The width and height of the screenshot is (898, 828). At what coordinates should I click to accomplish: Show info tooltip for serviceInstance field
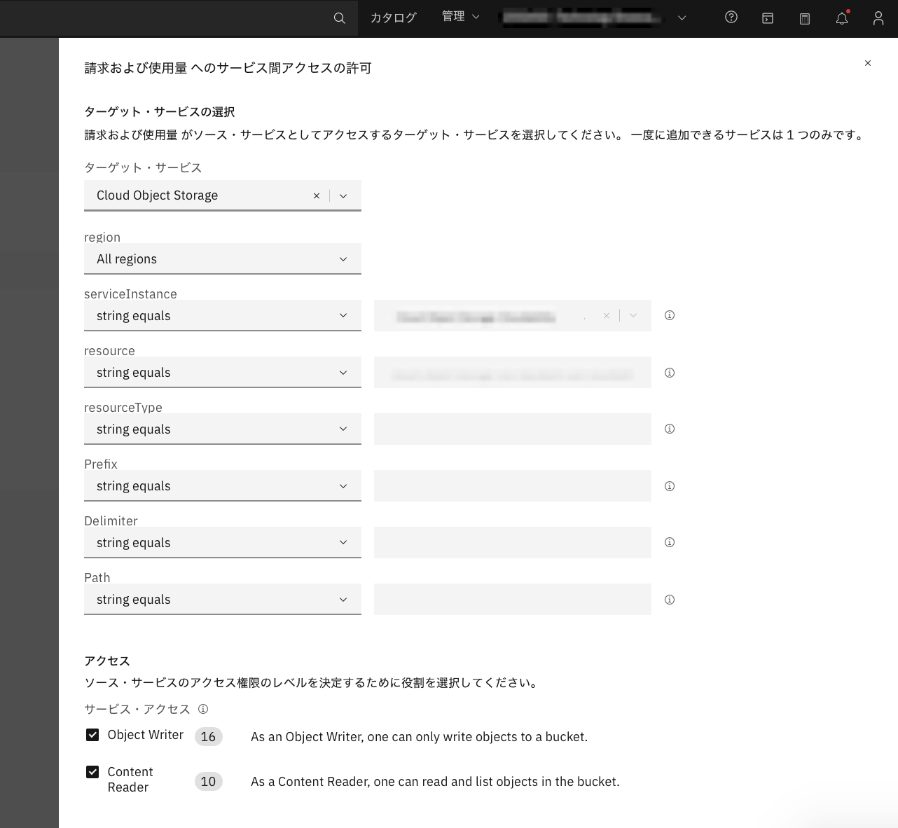(x=669, y=315)
